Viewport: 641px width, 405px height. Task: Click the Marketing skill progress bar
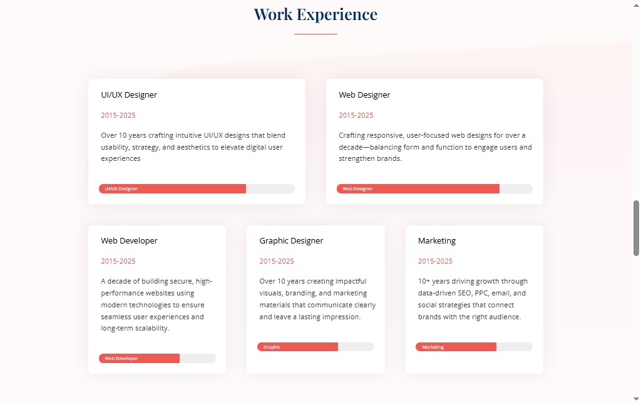point(474,347)
